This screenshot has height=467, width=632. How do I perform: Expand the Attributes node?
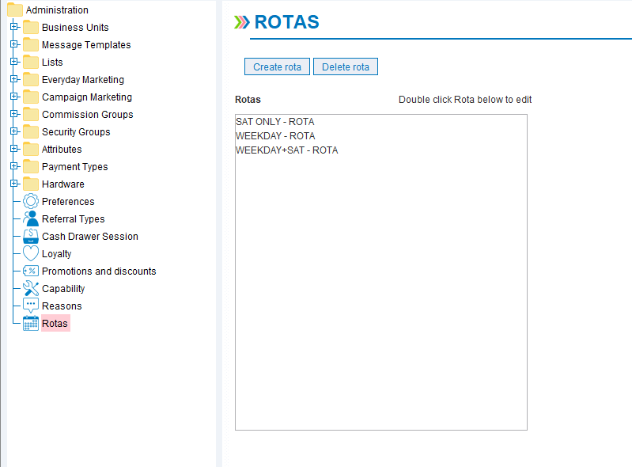[13, 148]
